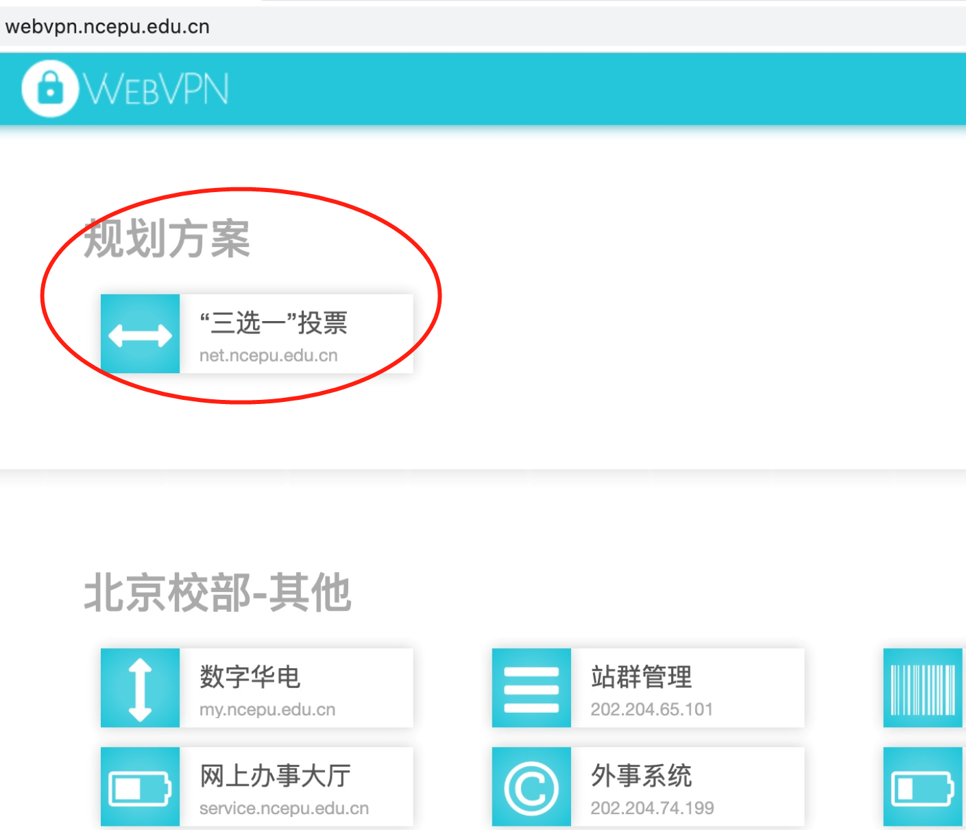966x830 pixels.
Task: Click the my.ncepu.edu.cn address text
Action: tap(267, 709)
